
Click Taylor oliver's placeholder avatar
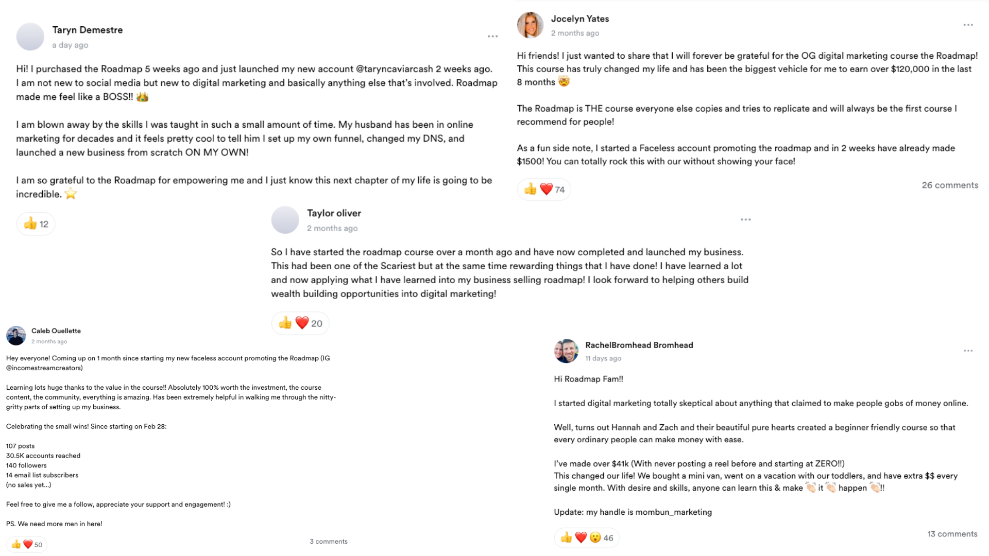pos(285,220)
